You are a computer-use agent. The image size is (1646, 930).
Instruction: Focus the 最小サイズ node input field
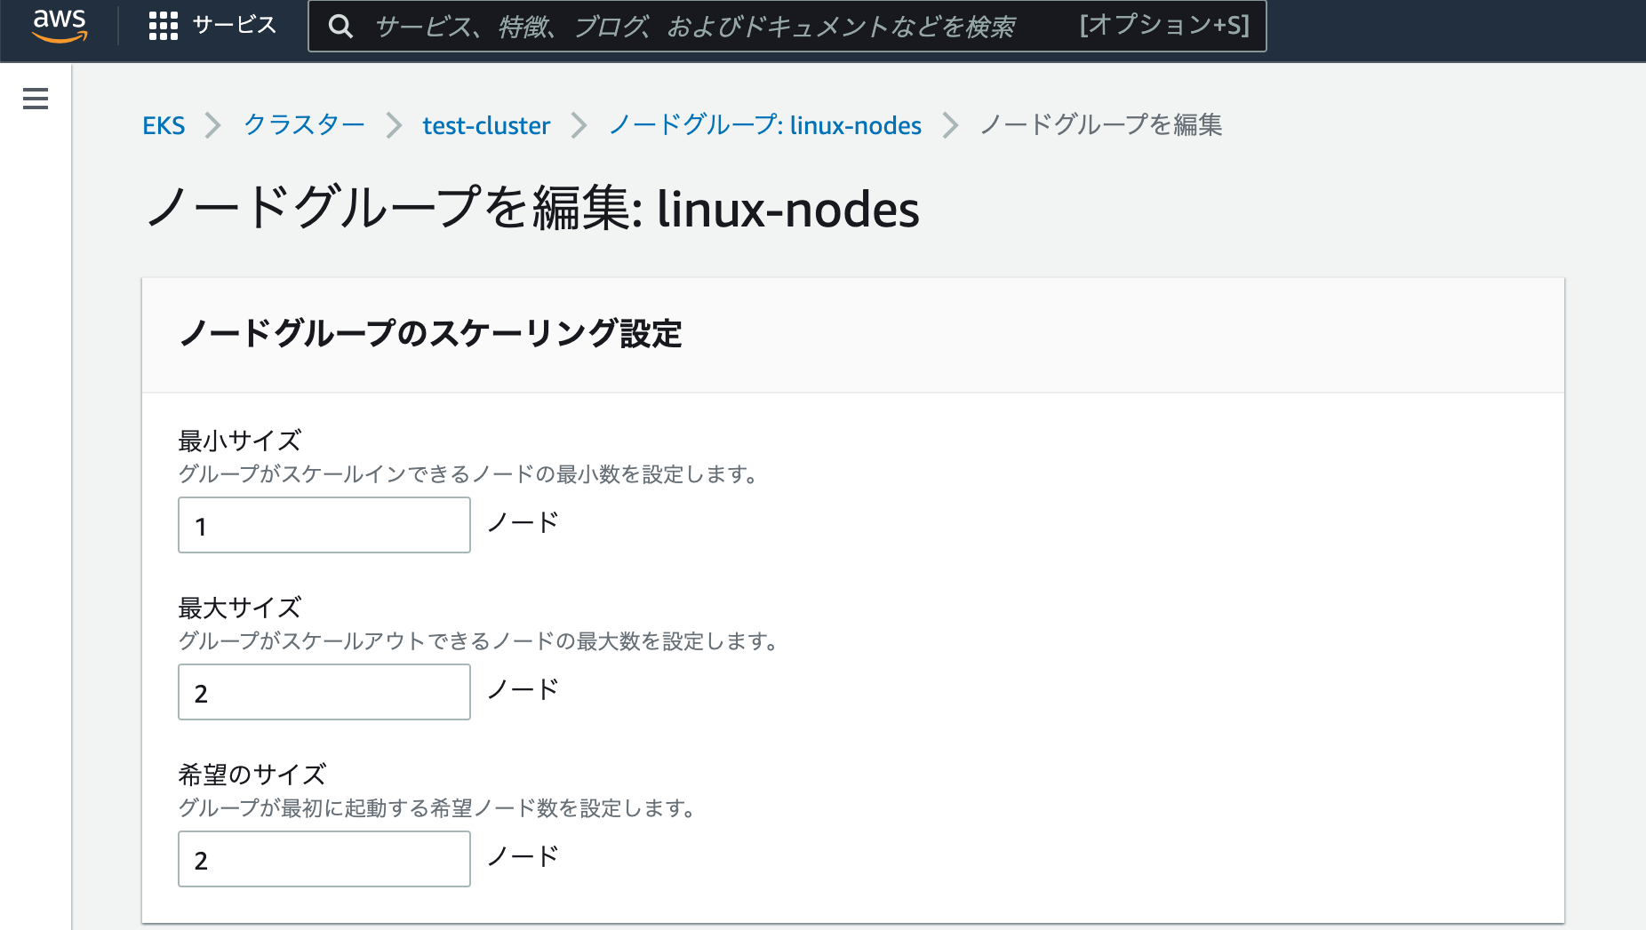[324, 525]
